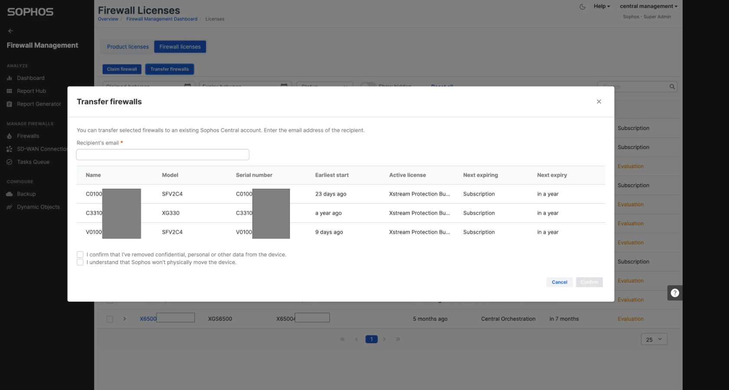The width and height of the screenshot is (729, 390).
Task: Select the X6500 firewall row checkbox
Action: pos(110,319)
